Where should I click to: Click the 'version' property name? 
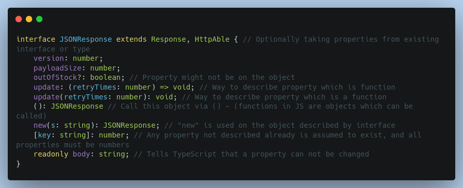click(49, 59)
